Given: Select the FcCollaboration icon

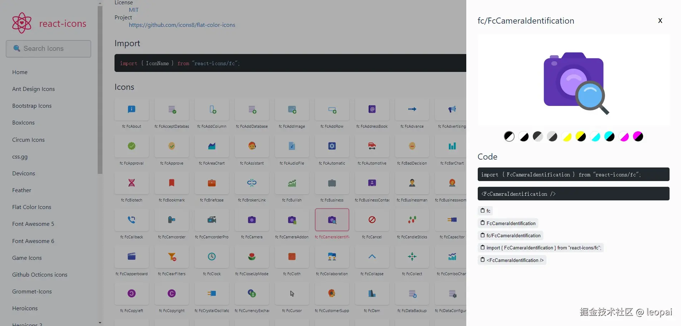Looking at the screenshot, I should (x=332, y=257).
